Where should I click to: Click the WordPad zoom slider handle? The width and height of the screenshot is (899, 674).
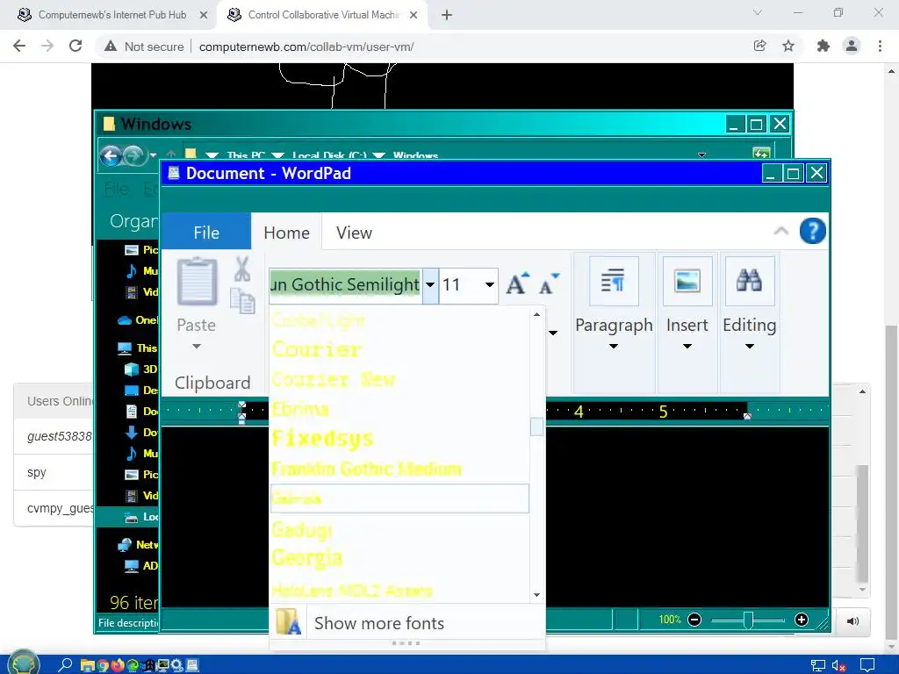[x=748, y=620]
